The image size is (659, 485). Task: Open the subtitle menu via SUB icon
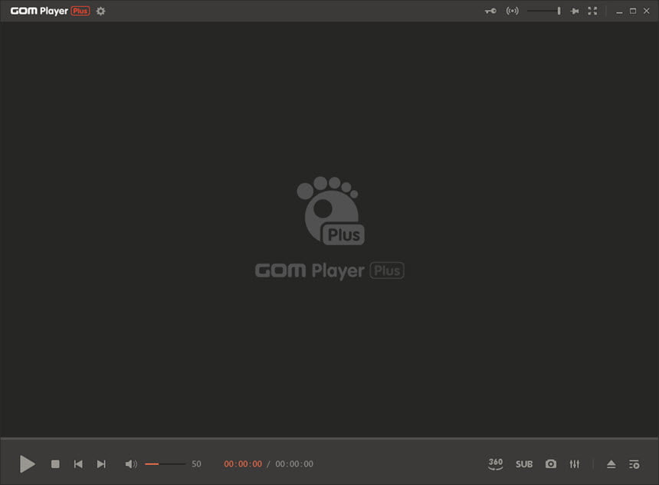coord(523,464)
